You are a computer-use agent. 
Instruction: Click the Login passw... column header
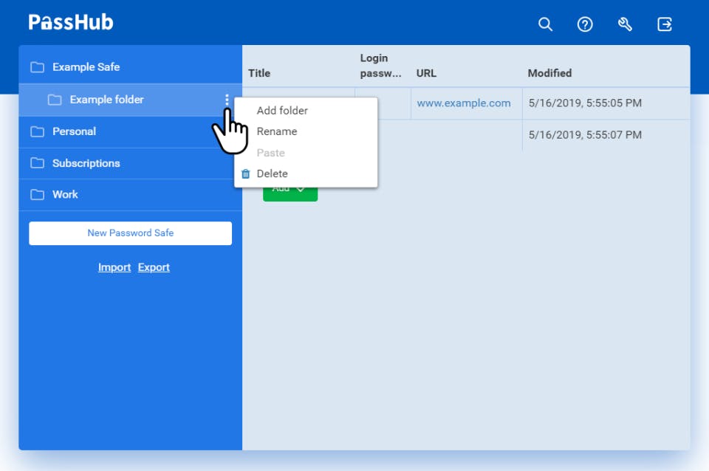380,66
